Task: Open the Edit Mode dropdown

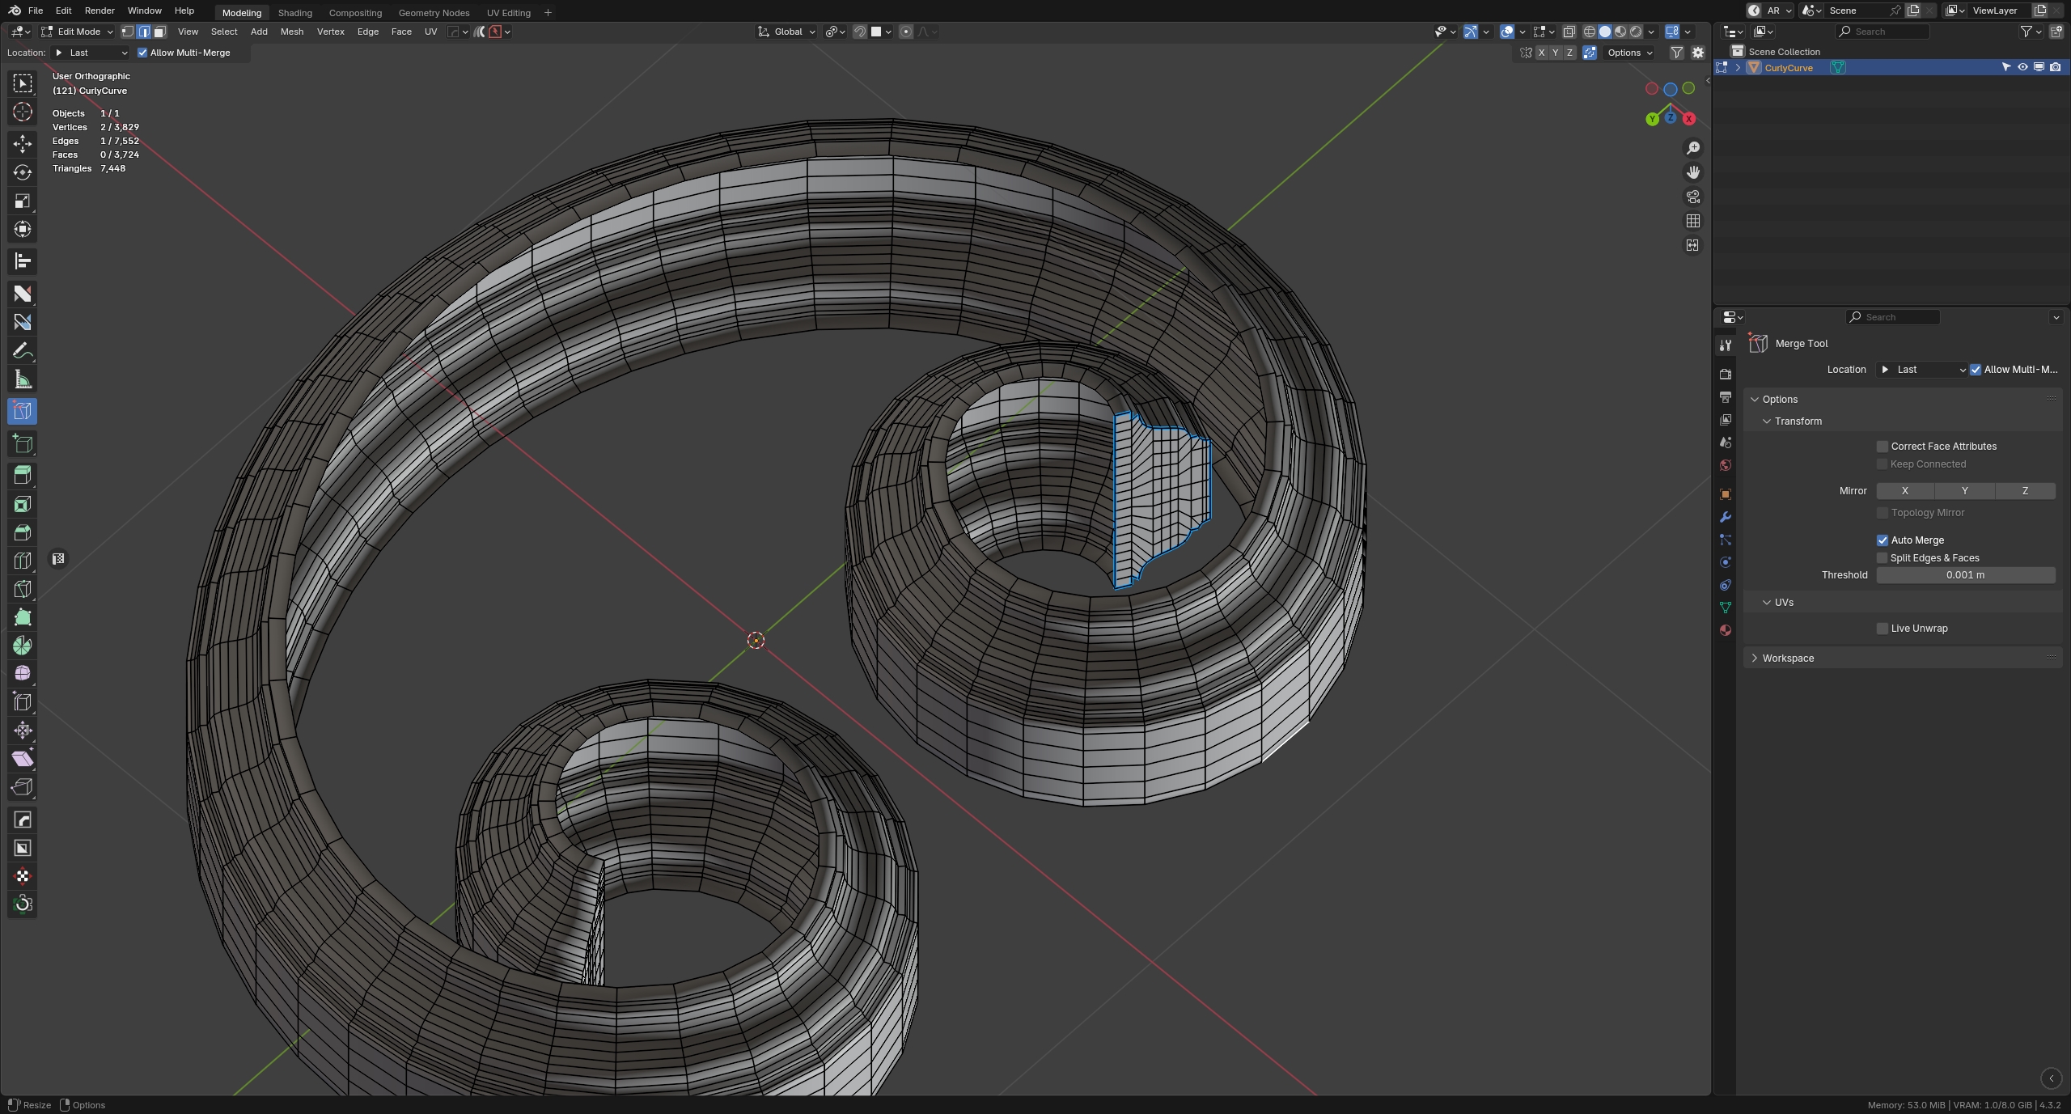Action: tap(78, 32)
